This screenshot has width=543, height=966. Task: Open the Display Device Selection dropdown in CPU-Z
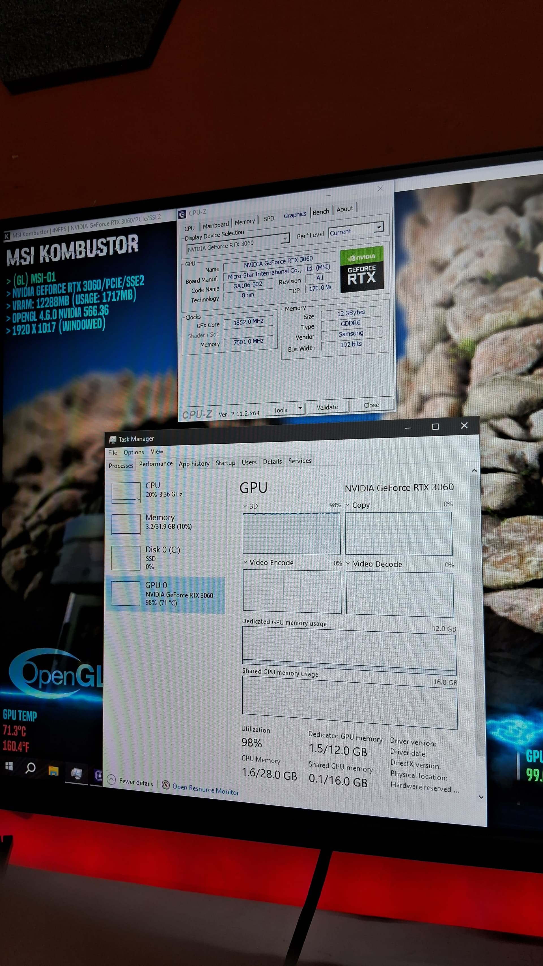pos(285,238)
